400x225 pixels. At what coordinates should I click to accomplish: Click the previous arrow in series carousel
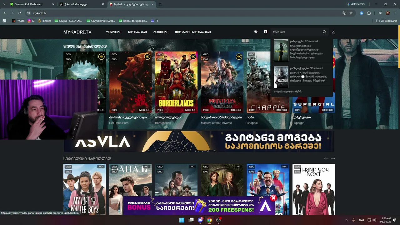pos(326,158)
